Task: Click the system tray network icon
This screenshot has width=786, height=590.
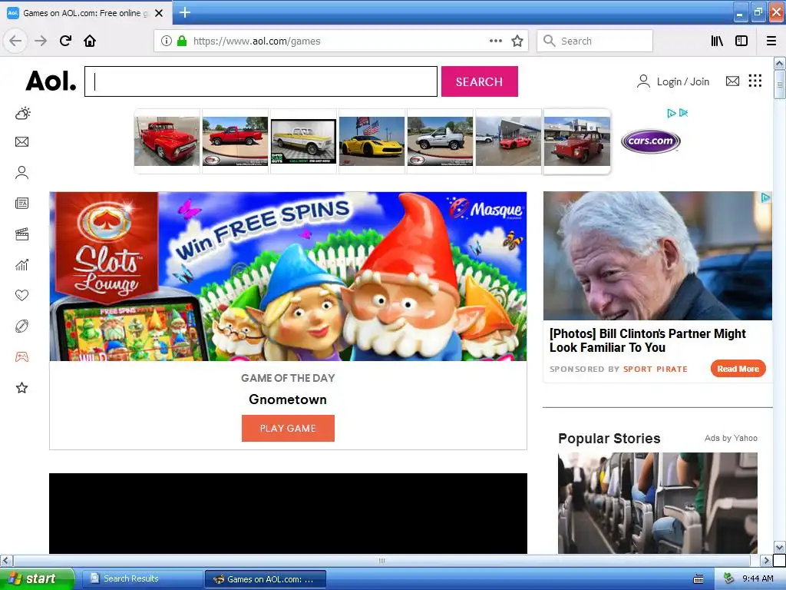Action: [729, 578]
